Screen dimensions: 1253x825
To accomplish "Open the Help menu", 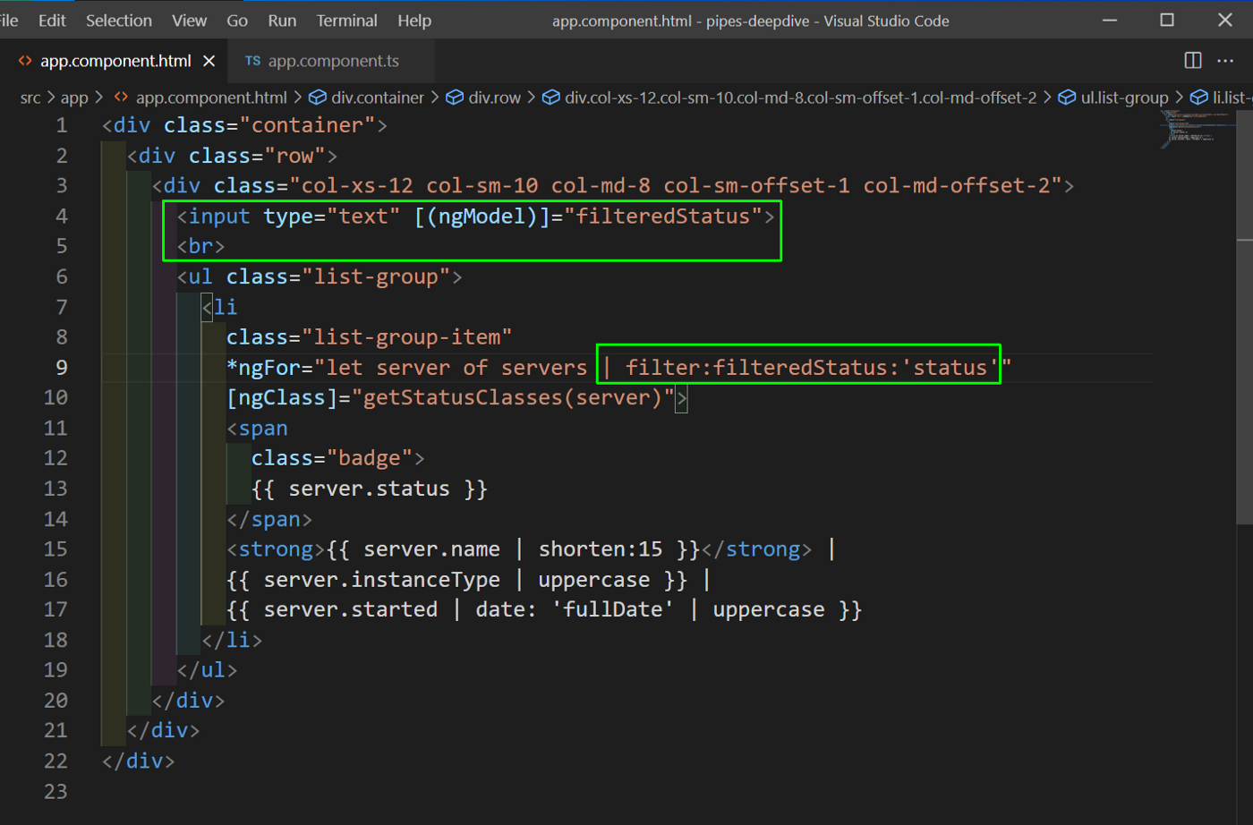I will point(414,21).
